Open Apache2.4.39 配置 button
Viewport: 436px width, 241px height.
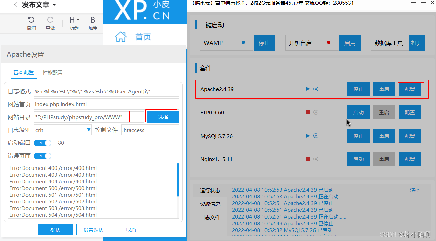click(x=410, y=89)
